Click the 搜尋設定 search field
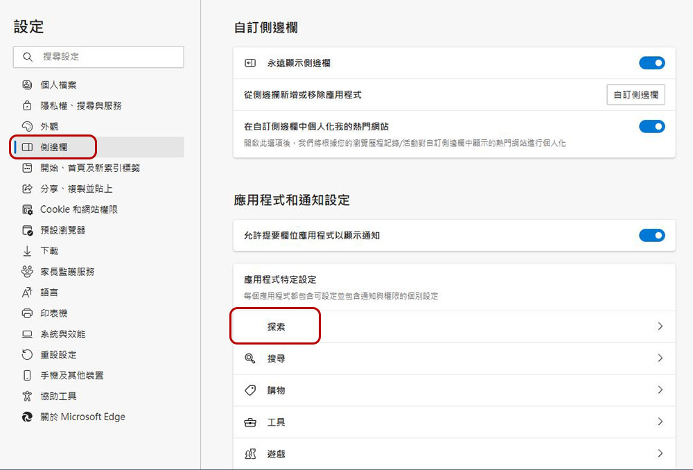The image size is (693, 470). pyautogui.click(x=104, y=57)
